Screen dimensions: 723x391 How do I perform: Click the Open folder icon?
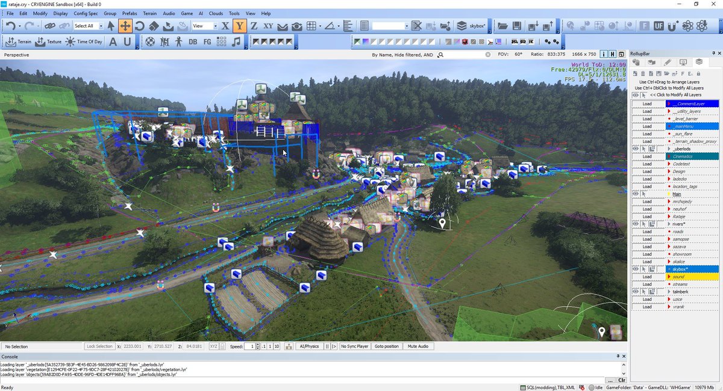pyautogui.click(x=502, y=26)
